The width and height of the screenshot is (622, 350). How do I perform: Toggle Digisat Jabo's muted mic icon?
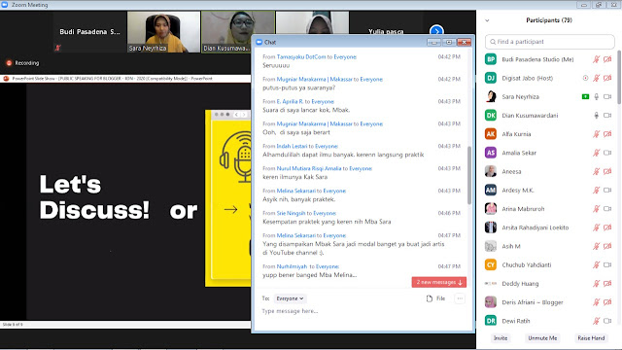(596, 78)
